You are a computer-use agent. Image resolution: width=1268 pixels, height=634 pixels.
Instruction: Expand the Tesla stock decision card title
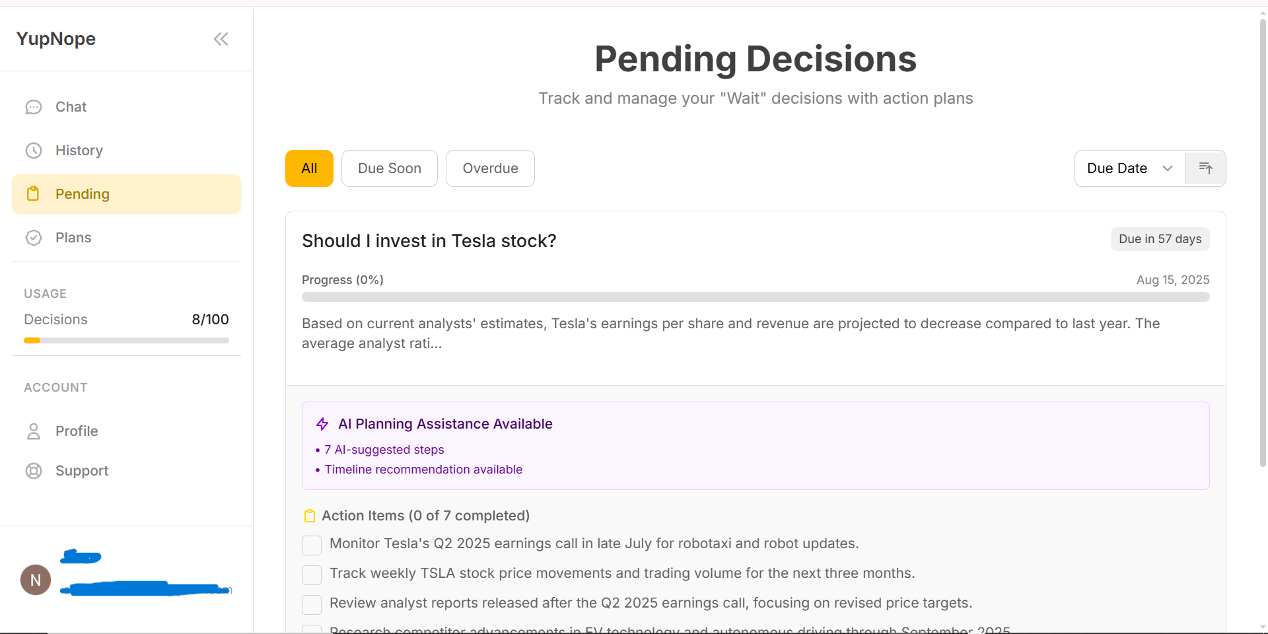click(429, 241)
